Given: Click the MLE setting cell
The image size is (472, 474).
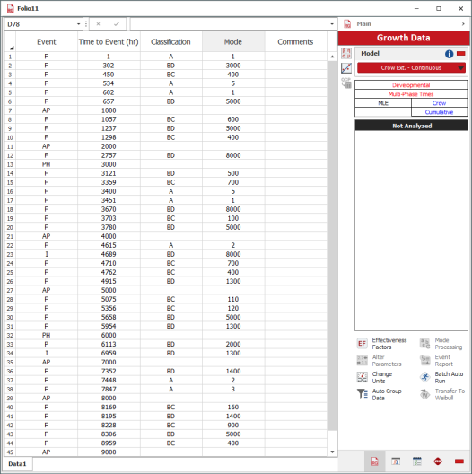Looking at the screenshot, I should pyautogui.click(x=383, y=103).
